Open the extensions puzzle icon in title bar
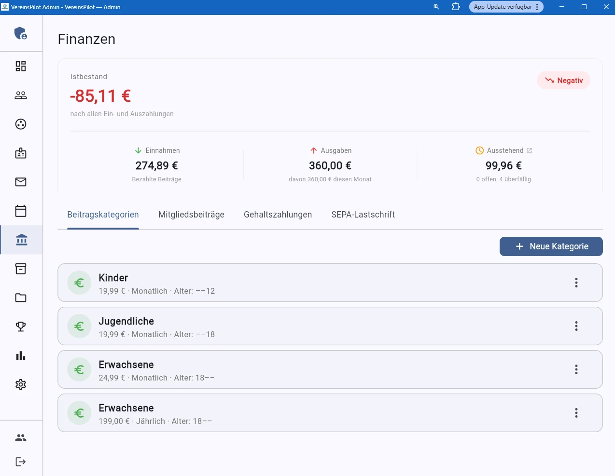615x476 pixels. pos(456,7)
